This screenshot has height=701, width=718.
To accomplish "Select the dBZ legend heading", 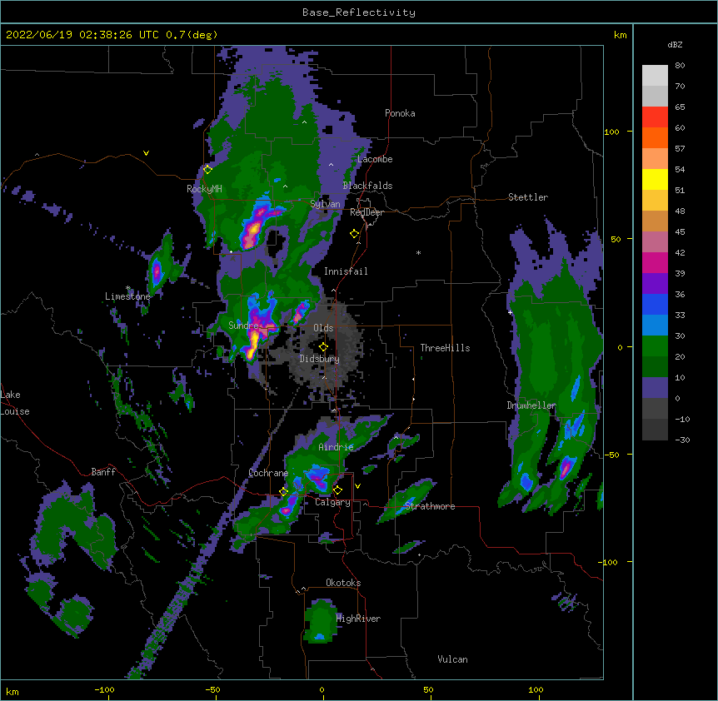I will [x=675, y=45].
